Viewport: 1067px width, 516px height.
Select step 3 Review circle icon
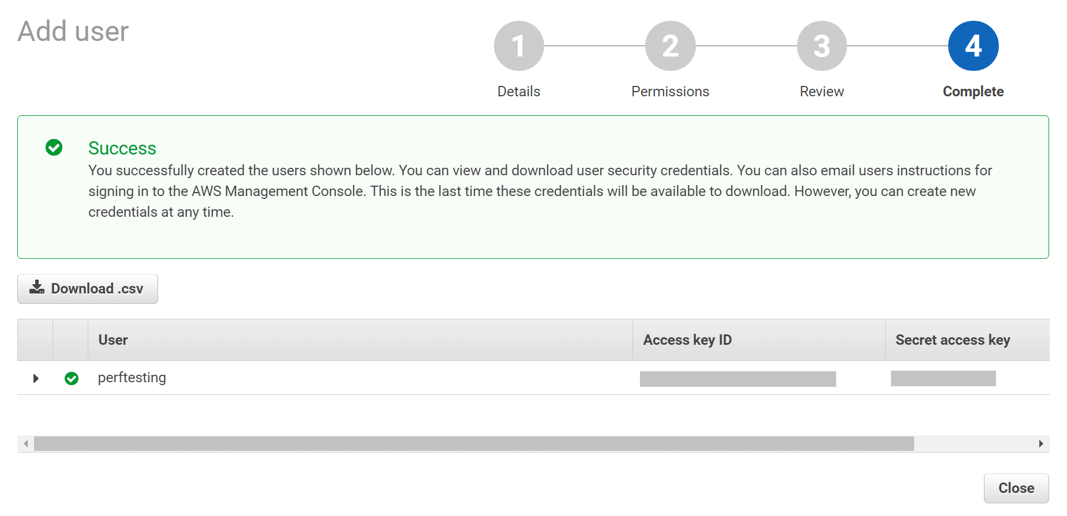(x=821, y=45)
